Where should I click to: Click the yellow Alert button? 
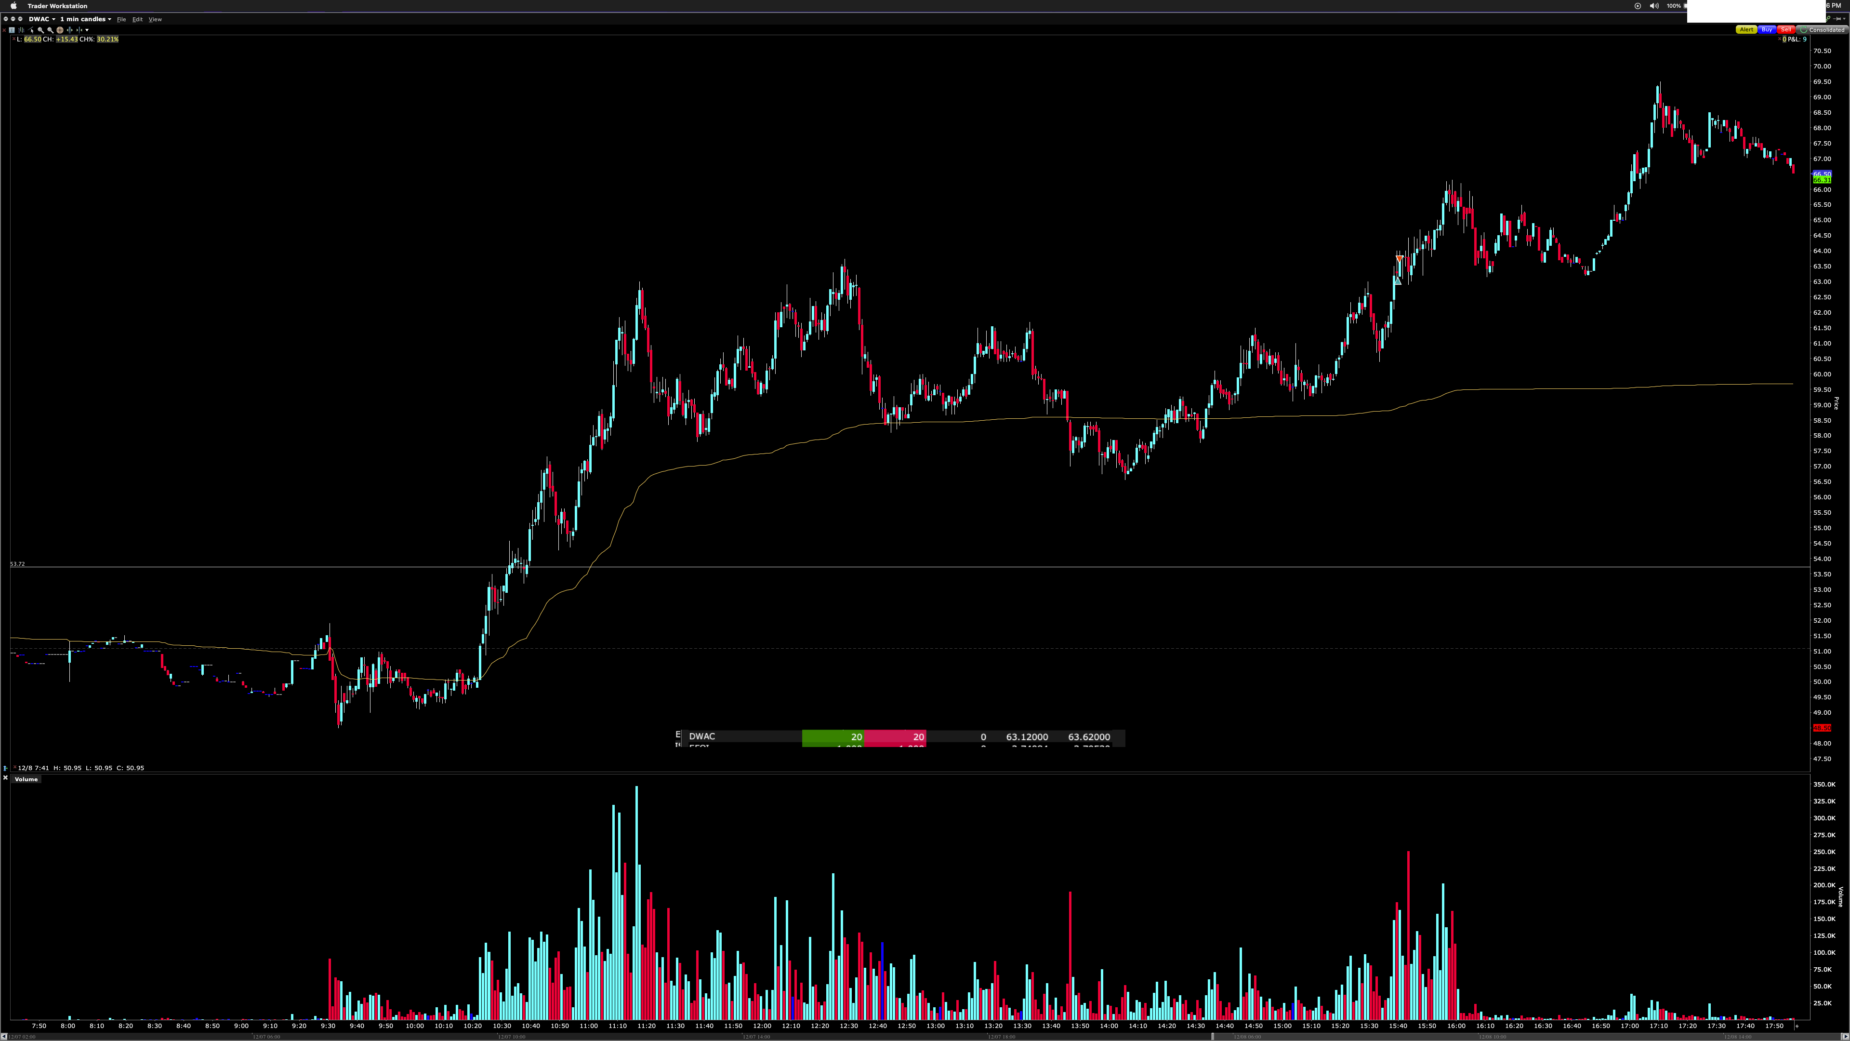[1746, 29]
